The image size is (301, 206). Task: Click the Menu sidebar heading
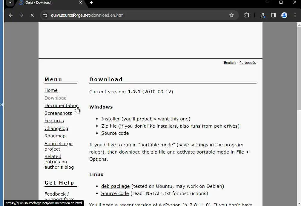click(x=53, y=79)
